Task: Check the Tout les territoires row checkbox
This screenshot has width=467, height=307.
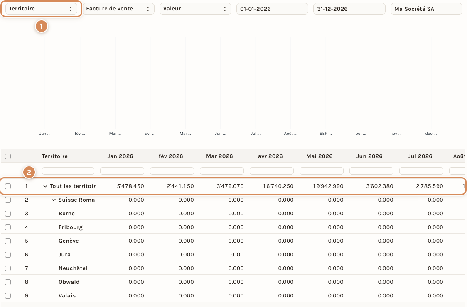Action: click(8, 186)
